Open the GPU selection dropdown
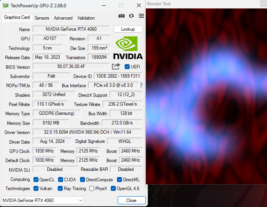267x207 pixels. pos(43,200)
